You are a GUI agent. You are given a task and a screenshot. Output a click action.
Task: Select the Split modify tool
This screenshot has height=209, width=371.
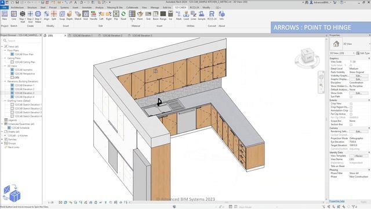(x=54, y=16)
